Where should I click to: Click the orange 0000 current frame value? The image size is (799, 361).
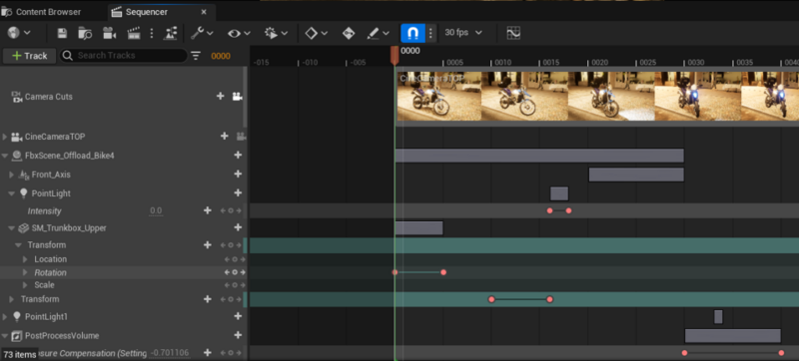pos(221,57)
